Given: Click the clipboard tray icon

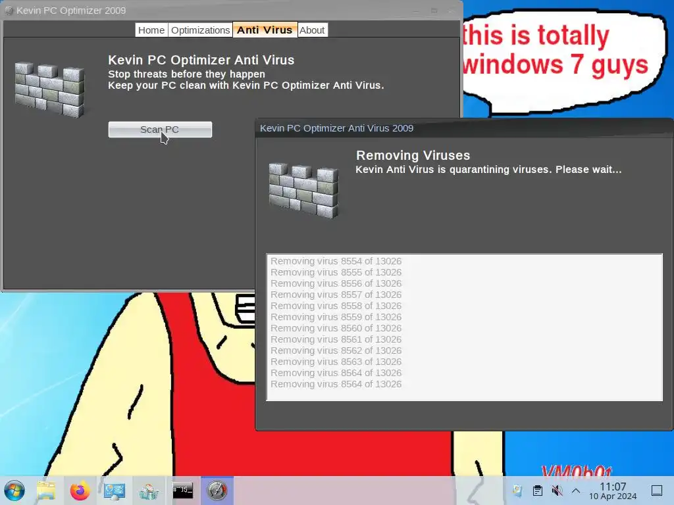Looking at the screenshot, I should pyautogui.click(x=537, y=491).
